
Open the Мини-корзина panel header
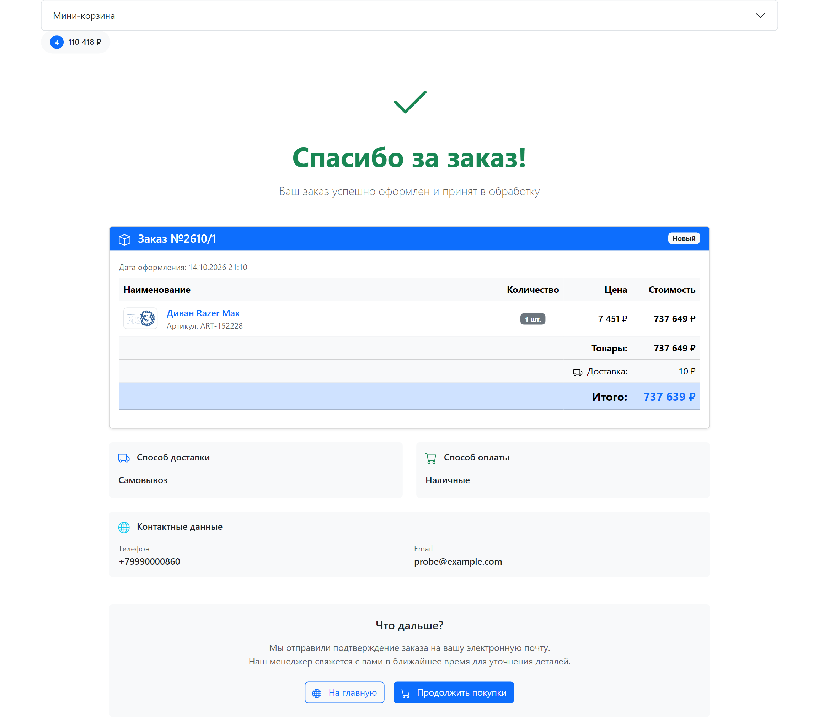tap(409, 16)
